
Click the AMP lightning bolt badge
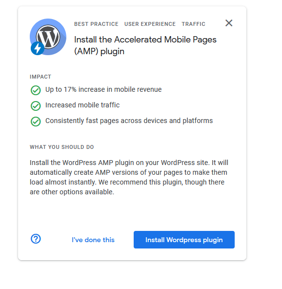[38, 48]
